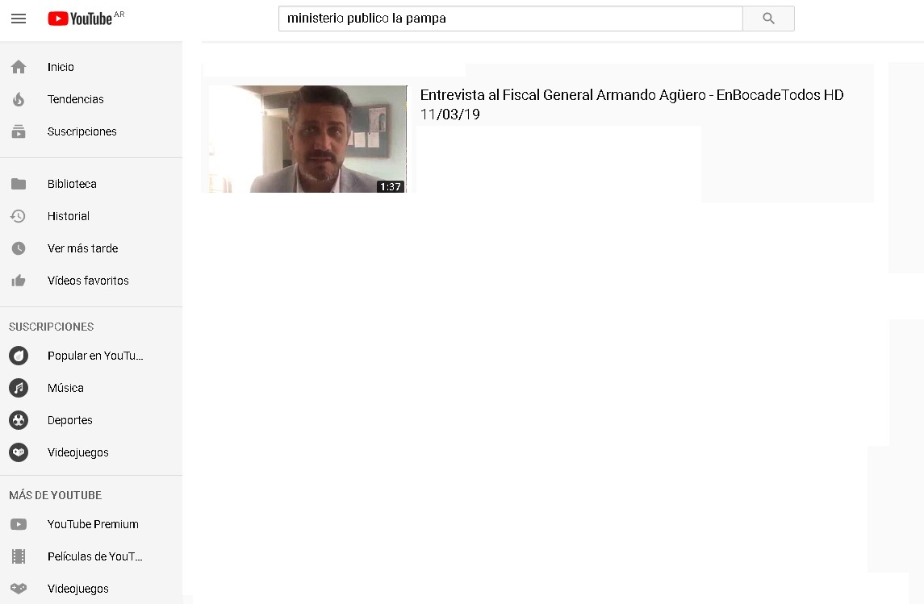Open Biblioteca folder icon

pos(19,184)
